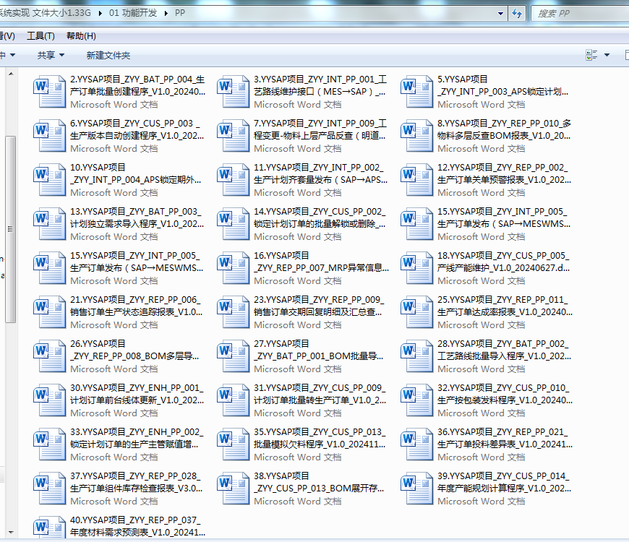This screenshot has width=629, height=542.
Task: Select the Word icon for 31.YYSAP项目_ZYY_CUS_PP_009 file
Action: [x=234, y=400]
